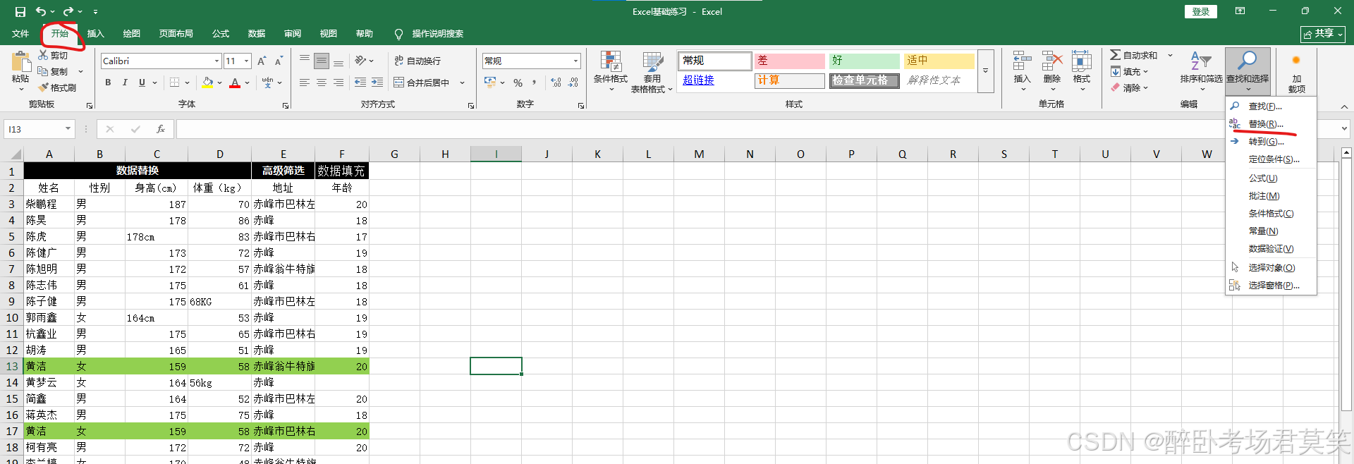Toggle Bold formatting
Viewport: 1354px width, 464px height.
[108, 83]
